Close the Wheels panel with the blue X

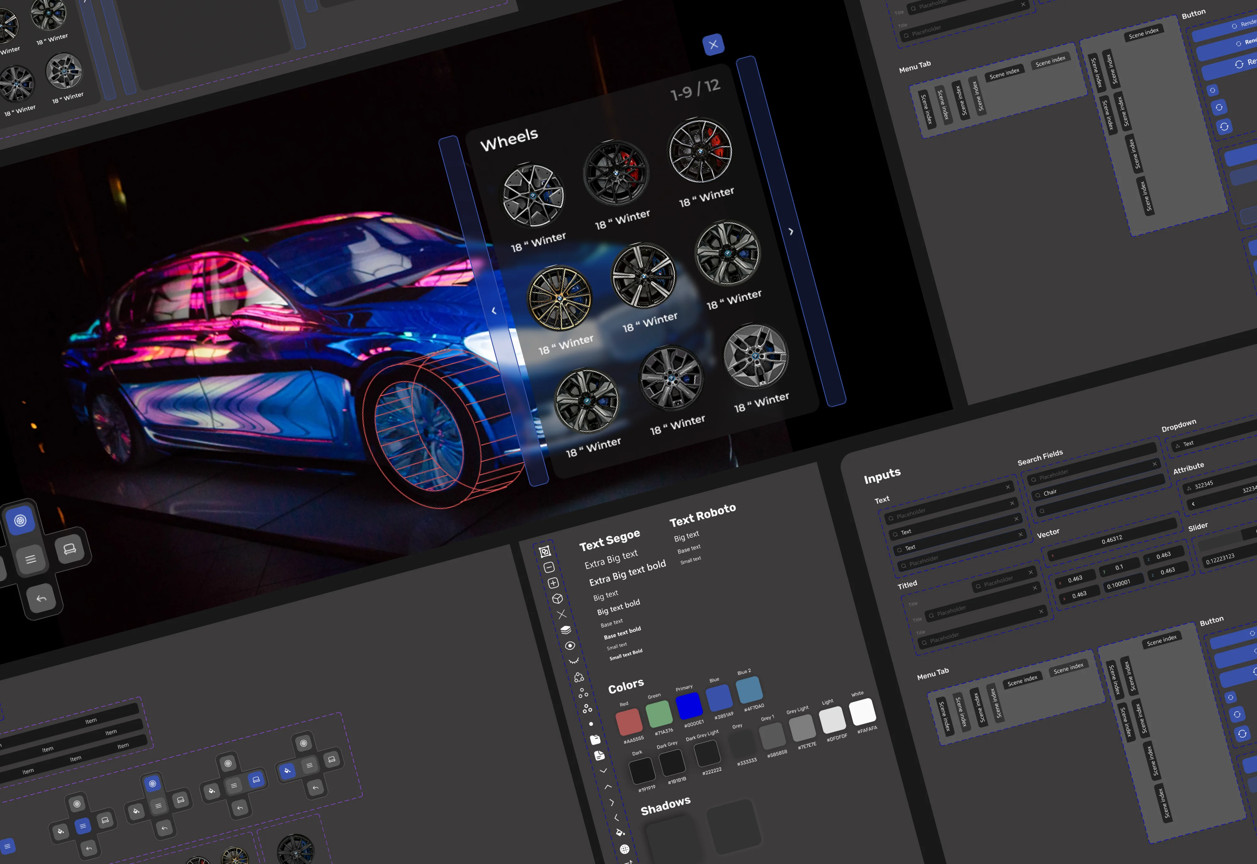[713, 44]
